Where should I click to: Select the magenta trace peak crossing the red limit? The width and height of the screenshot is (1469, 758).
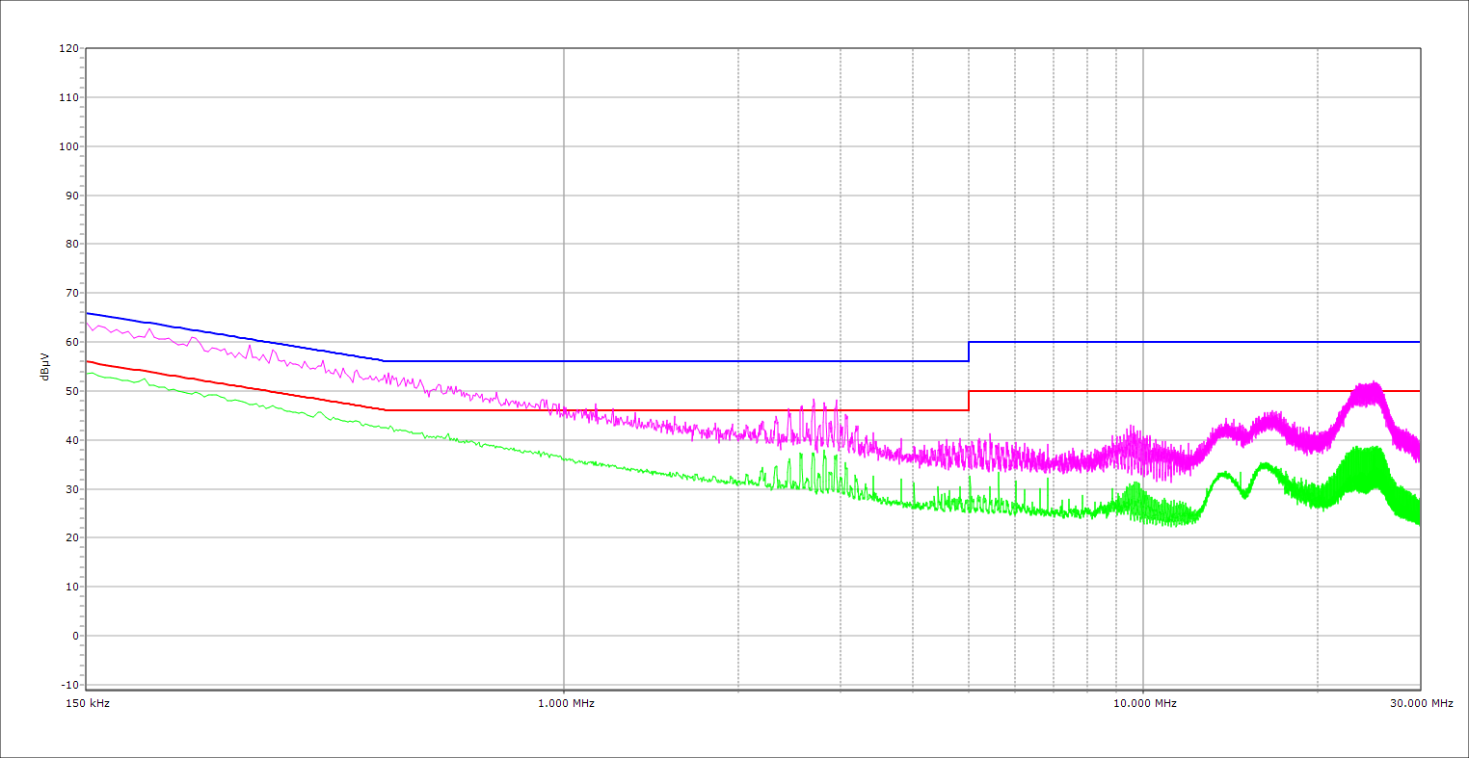pos(1369,385)
